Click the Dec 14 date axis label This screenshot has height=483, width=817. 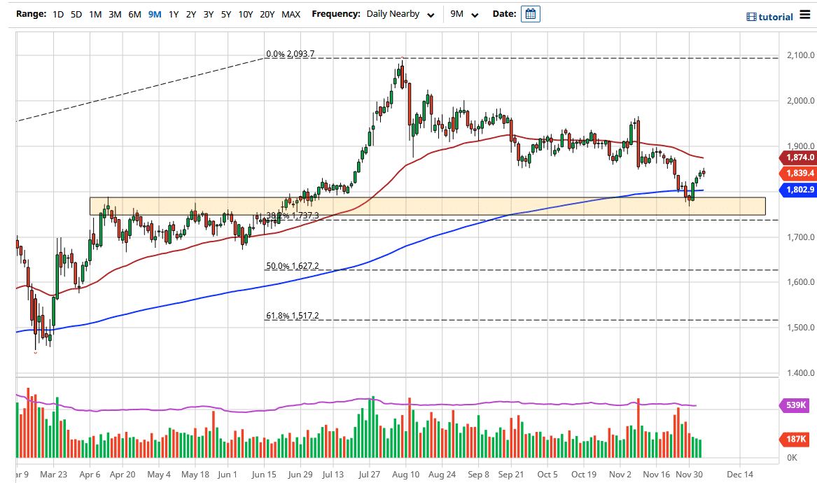click(740, 474)
